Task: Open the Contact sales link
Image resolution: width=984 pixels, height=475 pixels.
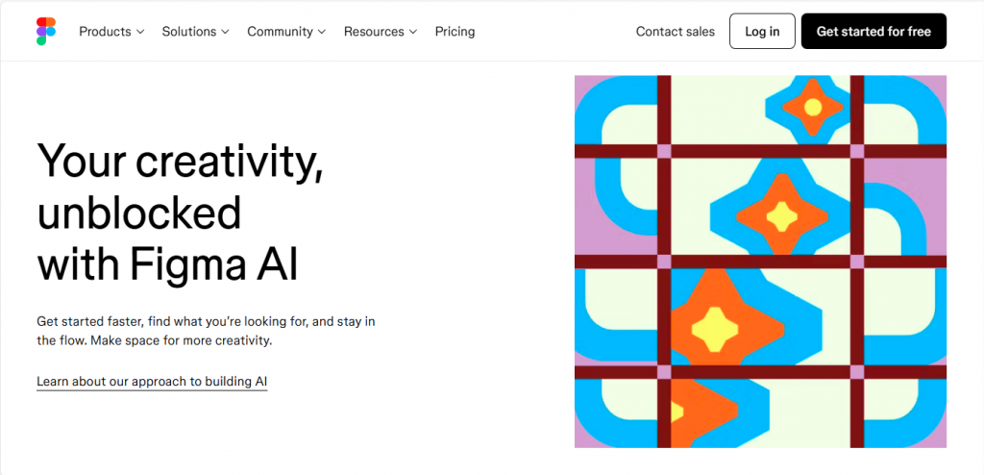Action: coord(676,32)
